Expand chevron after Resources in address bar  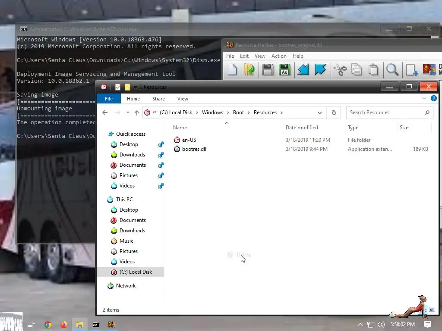coord(281,112)
